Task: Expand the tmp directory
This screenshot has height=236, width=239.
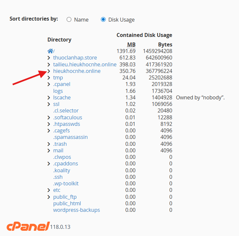Action: coord(49,78)
